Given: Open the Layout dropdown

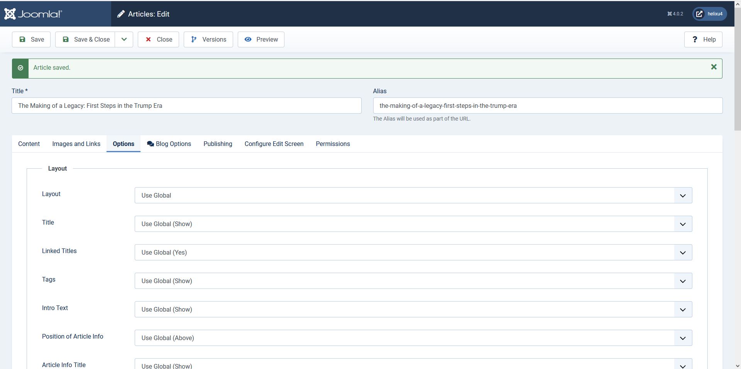Looking at the screenshot, I should (413, 195).
